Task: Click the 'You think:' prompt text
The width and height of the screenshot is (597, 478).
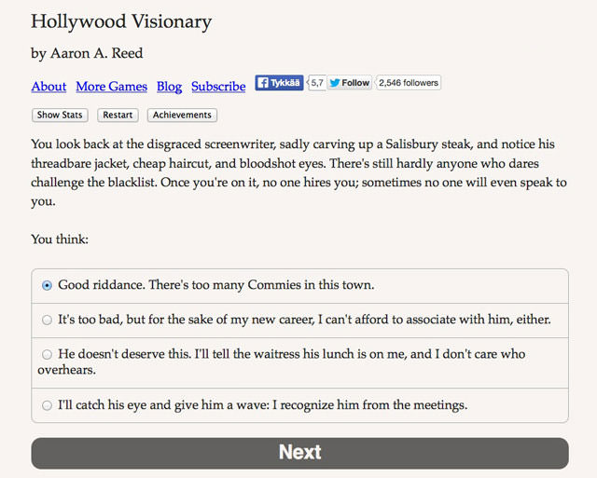Action: point(60,239)
